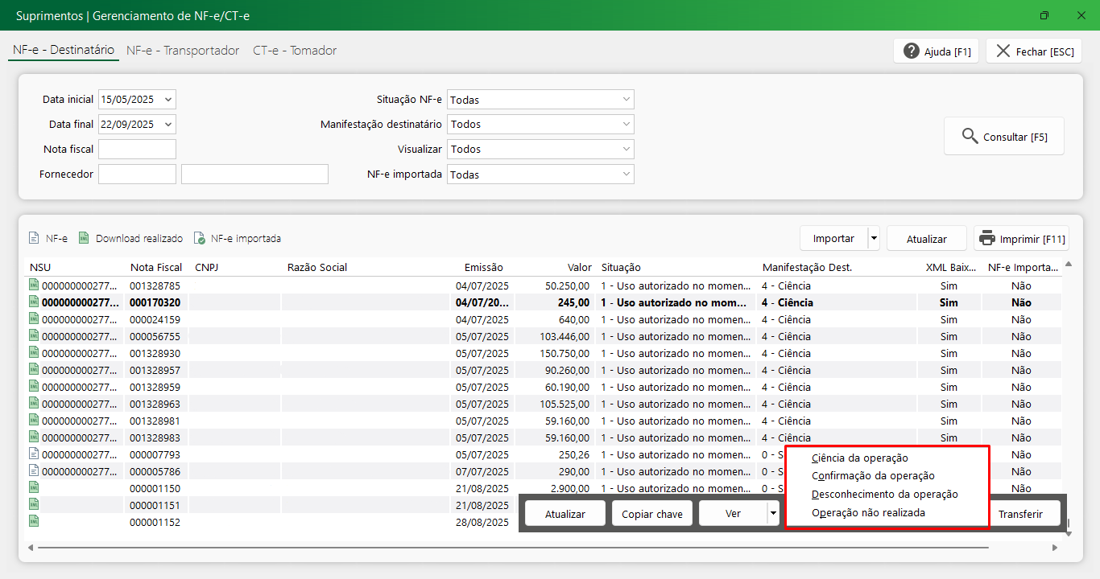This screenshot has height=579, width=1100.
Task: Click into the Nota fiscal input field
Action: [137, 150]
